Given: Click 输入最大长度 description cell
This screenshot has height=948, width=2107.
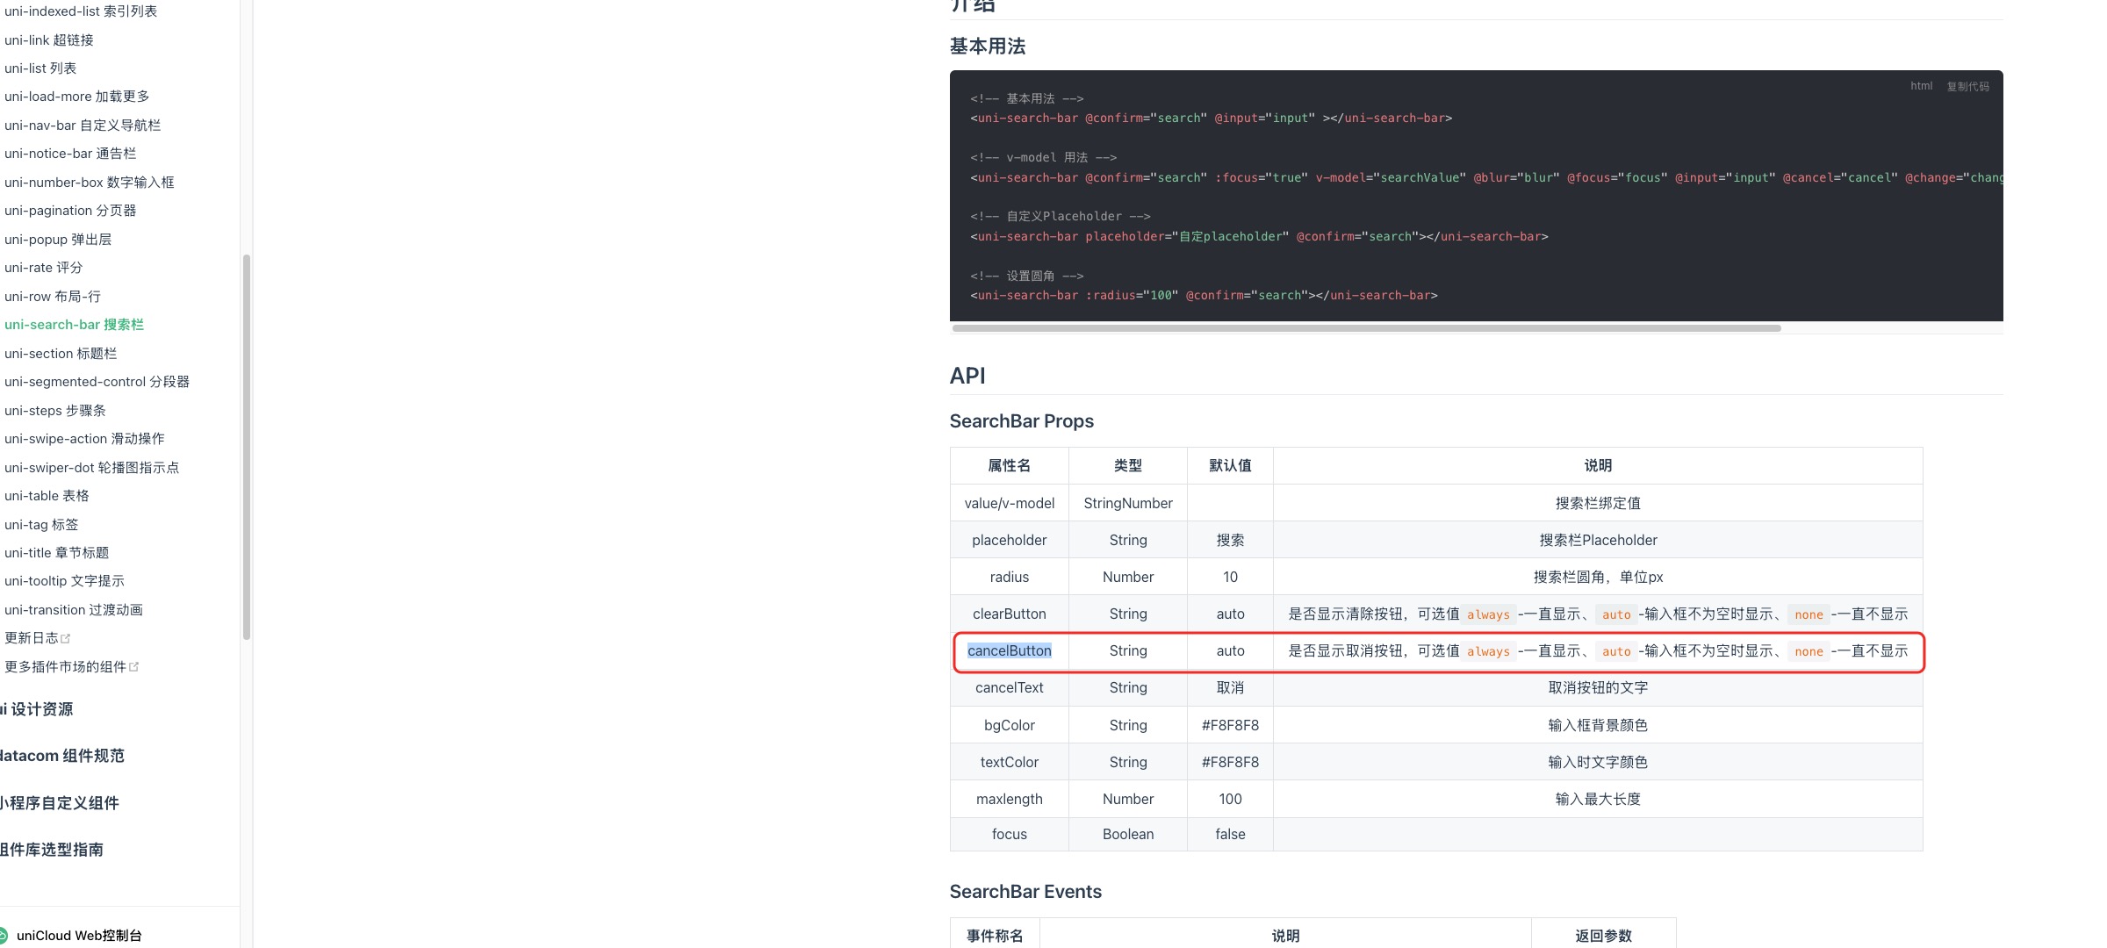Looking at the screenshot, I should point(1598,800).
